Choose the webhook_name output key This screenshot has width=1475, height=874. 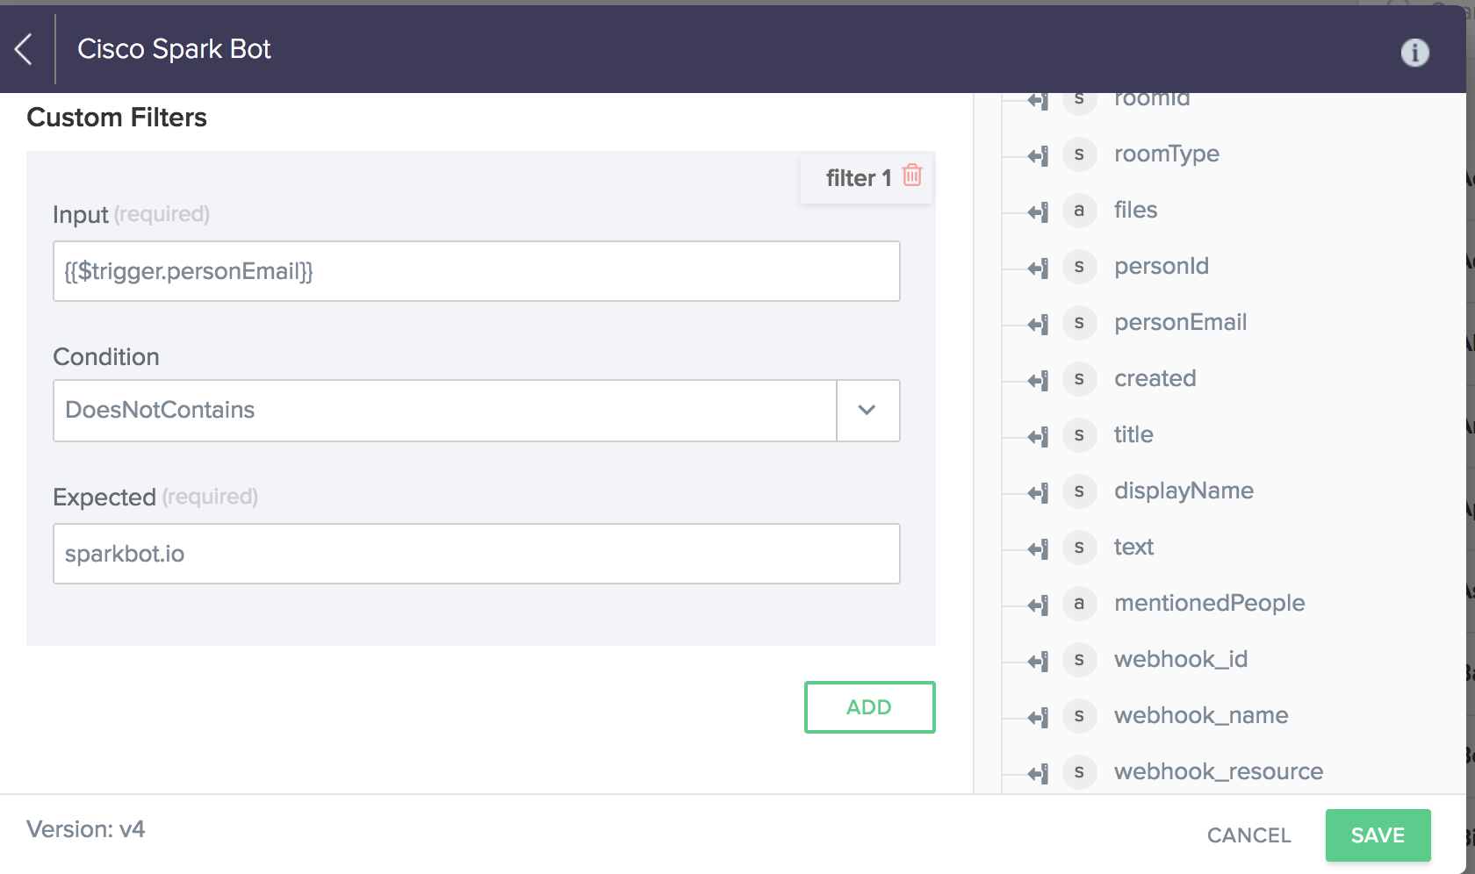pos(1201,716)
